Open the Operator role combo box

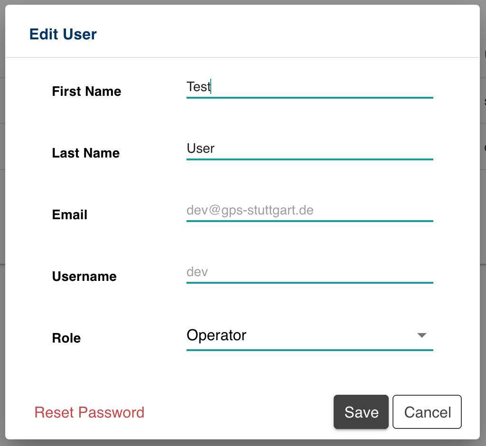tap(308, 335)
